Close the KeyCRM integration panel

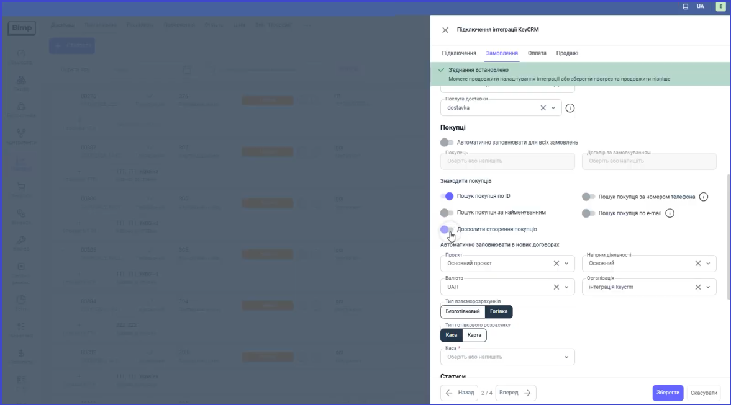tap(445, 30)
